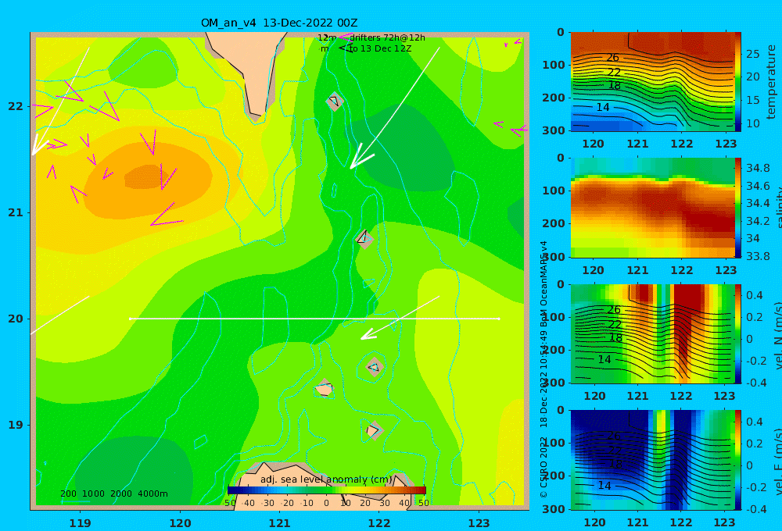The image size is (782, 531).
Task: Click the white arrowhead northeast of 122°E transect
Action: pos(368,335)
